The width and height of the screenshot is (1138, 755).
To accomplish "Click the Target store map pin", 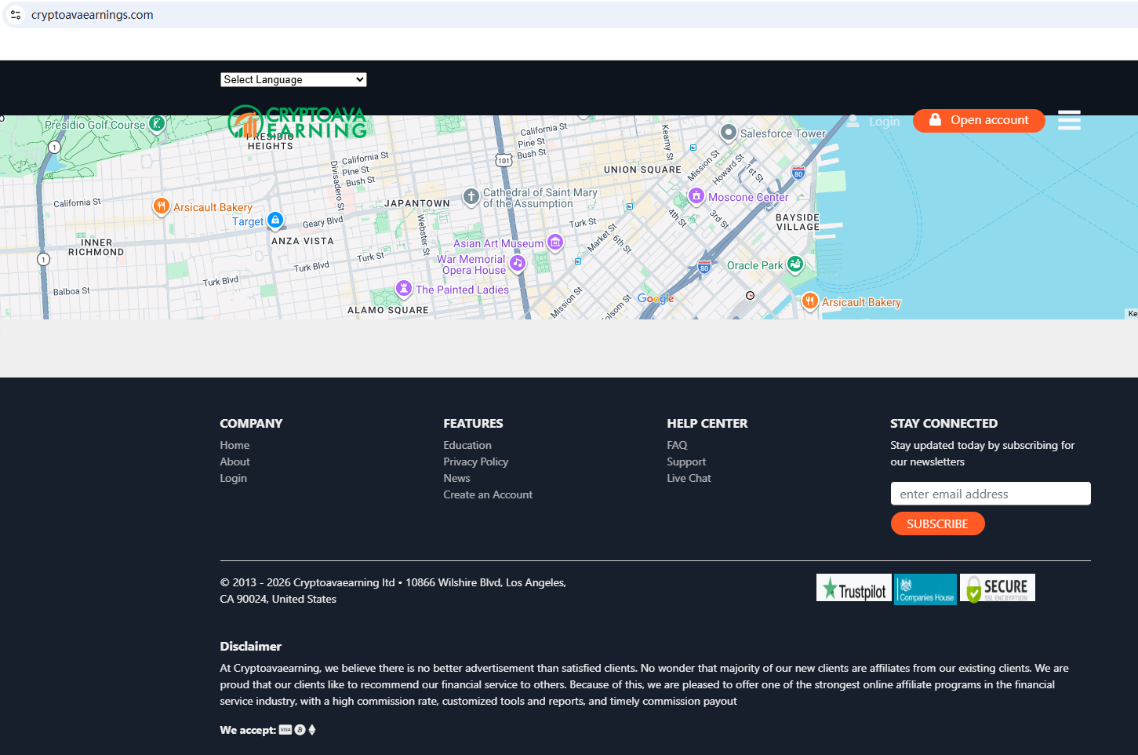I will [x=275, y=221].
